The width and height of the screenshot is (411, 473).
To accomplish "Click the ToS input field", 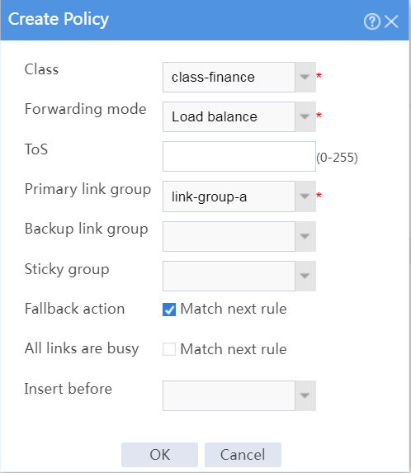I will point(239,156).
